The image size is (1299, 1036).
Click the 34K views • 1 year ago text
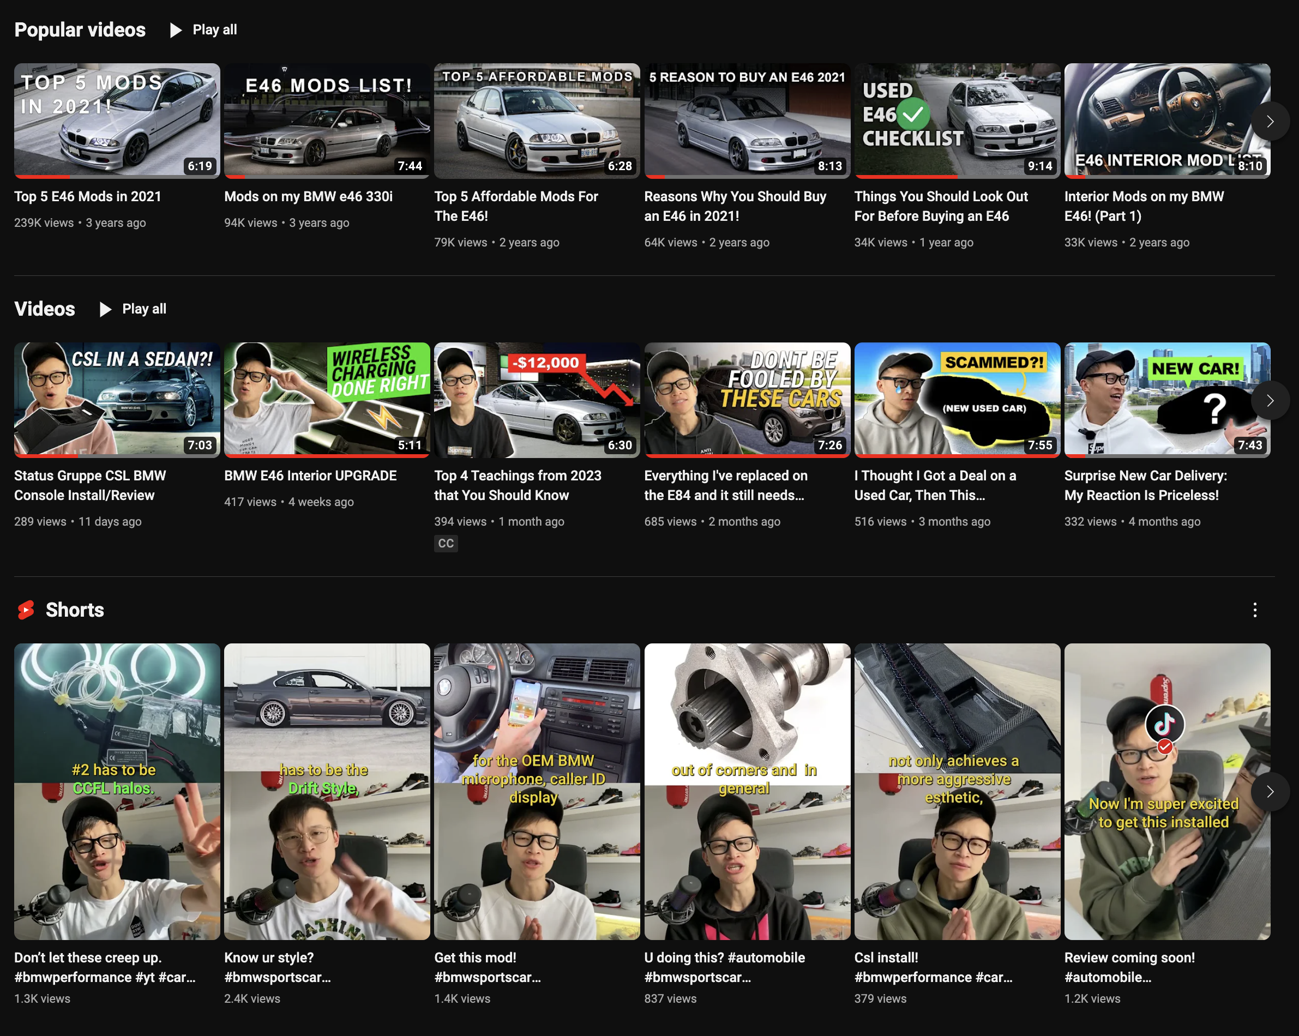(913, 243)
